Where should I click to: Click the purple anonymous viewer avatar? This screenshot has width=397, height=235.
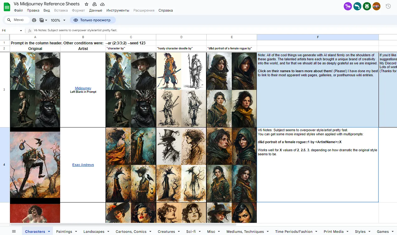(348, 6)
